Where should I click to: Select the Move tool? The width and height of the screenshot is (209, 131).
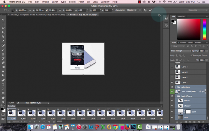point(3,20)
